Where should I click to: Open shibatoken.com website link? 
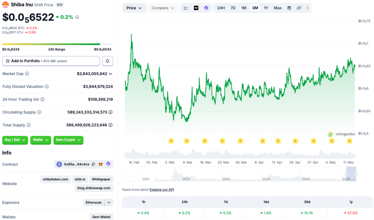(x=56, y=179)
